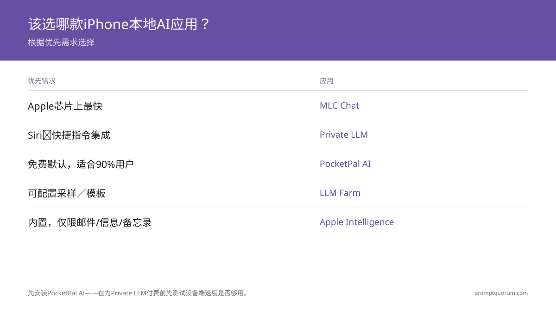Image resolution: width=556 pixels, height=312 pixels.
Task: Select the Siri 快捷指令集成 cell
Action: click(x=69, y=135)
